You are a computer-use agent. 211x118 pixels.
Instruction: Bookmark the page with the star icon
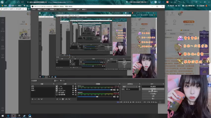pyautogui.click(x=28, y=2)
